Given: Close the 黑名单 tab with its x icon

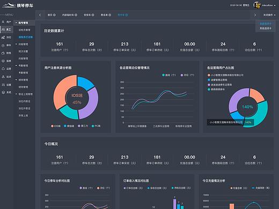Looking at the screenshot, I should coord(110,15).
